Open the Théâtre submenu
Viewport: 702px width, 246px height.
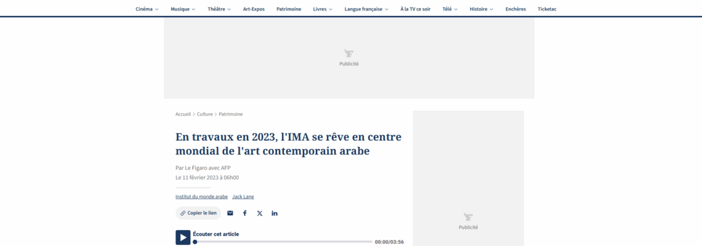click(x=219, y=9)
